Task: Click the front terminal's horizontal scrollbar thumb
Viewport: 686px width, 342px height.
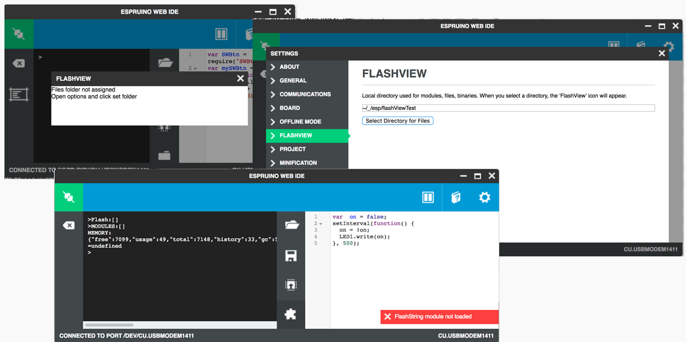Action: coord(109,325)
